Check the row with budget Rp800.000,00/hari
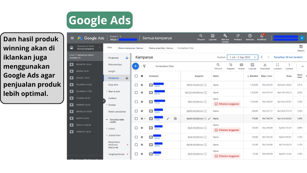The image size is (307, 173). click(x=136, y=111)
